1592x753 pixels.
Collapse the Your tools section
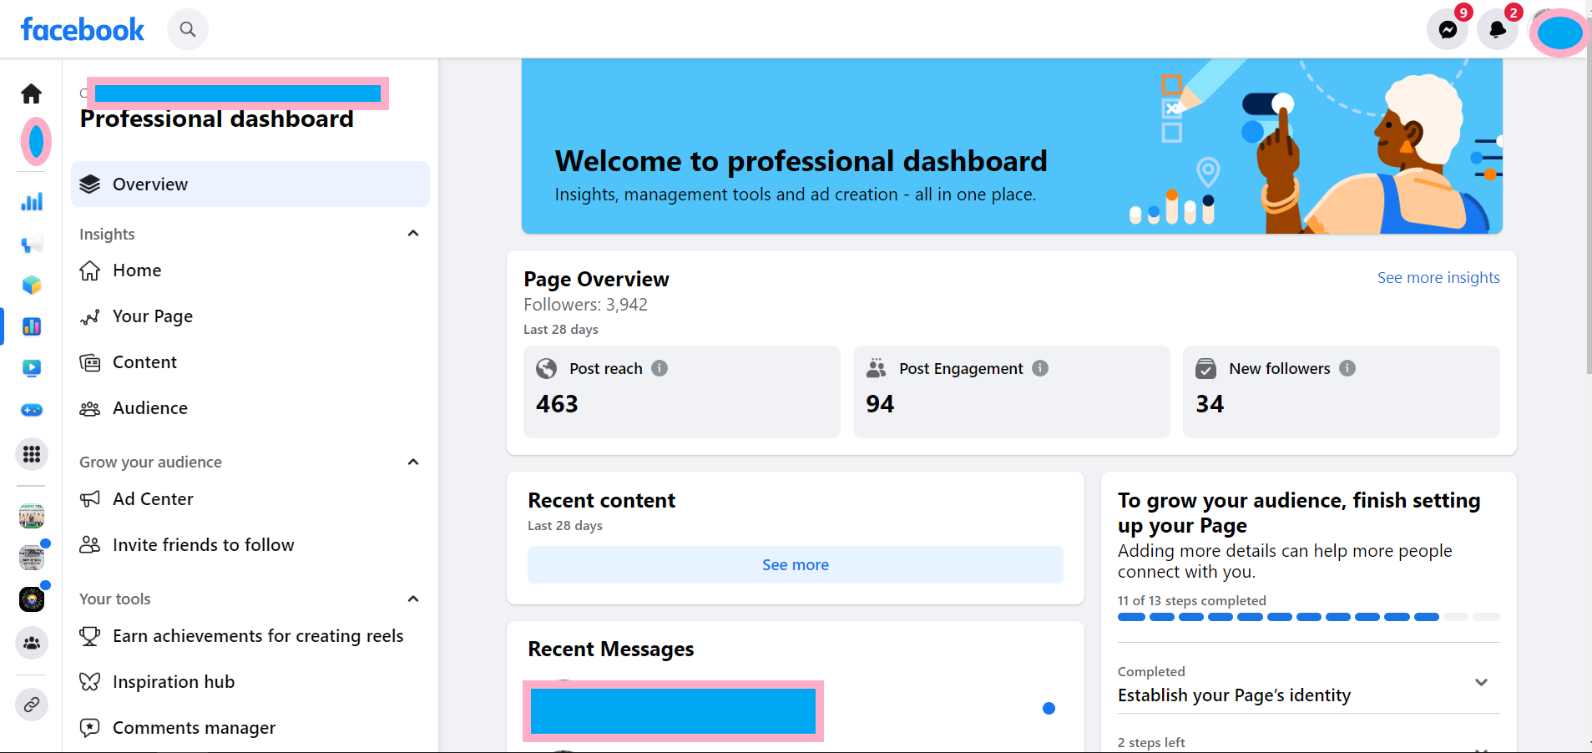tap(412, 599)
